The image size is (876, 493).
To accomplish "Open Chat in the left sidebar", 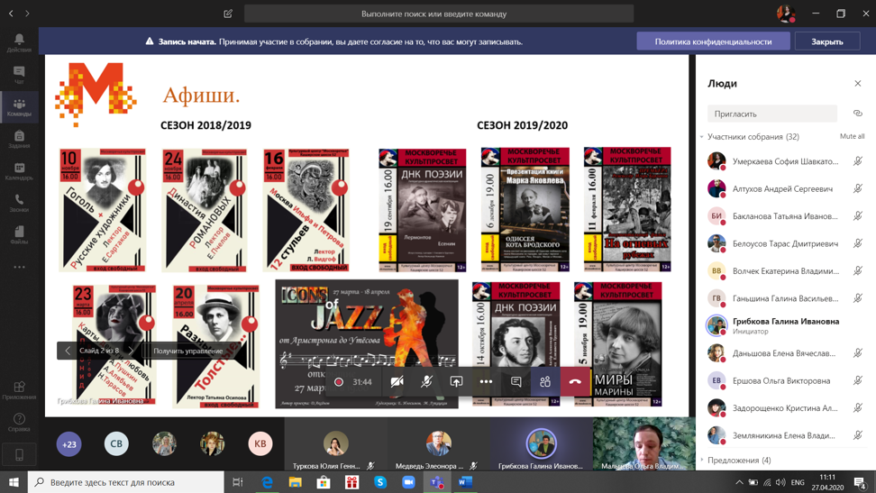I will [x=19, y=76].
